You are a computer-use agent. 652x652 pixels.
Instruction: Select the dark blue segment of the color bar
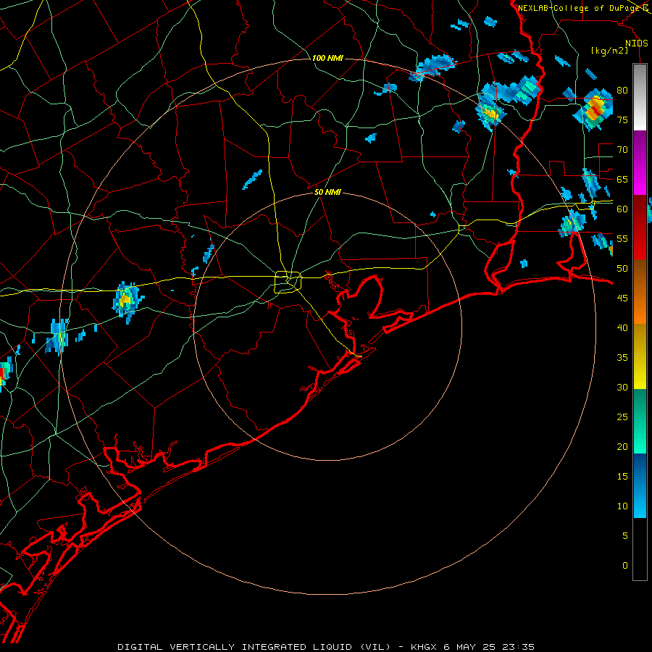click(x=640, y=485)
